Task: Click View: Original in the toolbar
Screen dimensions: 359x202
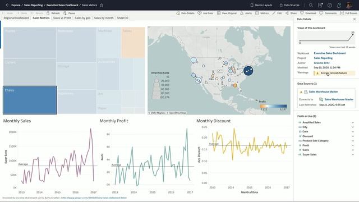Action: coord(227,13)
